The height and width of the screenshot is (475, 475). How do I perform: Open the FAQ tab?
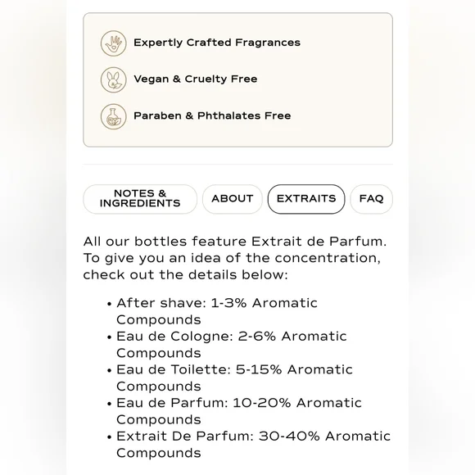pos(371,199)
